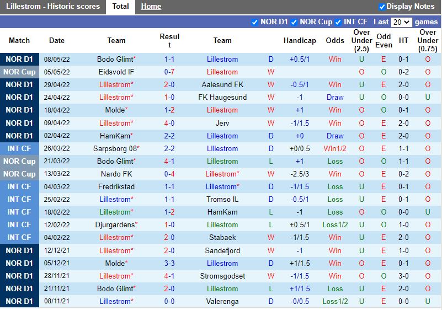Click Sandefjord team name

tap(222, 250)
